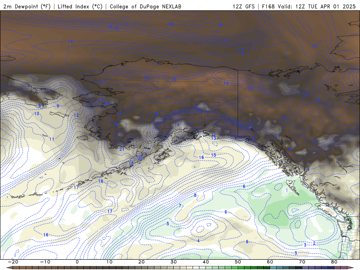Image resolution: width=360 pixels, height=270 pixels.
Task: Click the contour label "21" on the map
Action: (x=122, y=149)
